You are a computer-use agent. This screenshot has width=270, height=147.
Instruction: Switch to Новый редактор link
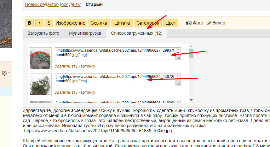tap(42, 4)
